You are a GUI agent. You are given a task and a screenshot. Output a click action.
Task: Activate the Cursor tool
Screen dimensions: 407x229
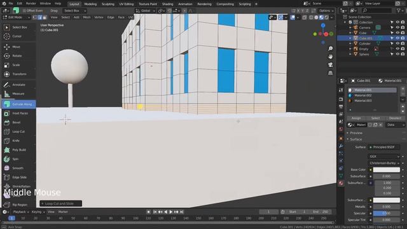(18, 36)
